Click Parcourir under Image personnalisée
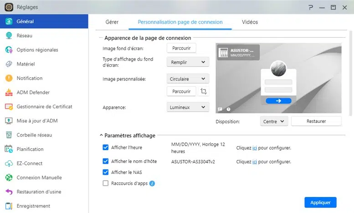Screen dimensions: 354x213 (181, 91)
